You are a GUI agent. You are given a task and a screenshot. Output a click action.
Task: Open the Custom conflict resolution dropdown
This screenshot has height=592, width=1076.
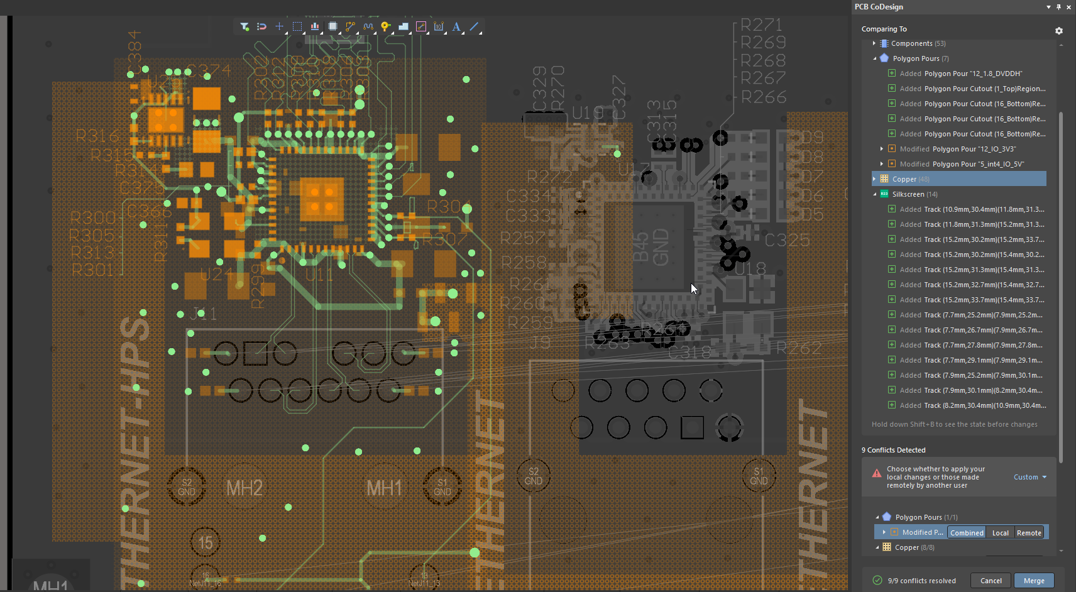[1030, 477]
